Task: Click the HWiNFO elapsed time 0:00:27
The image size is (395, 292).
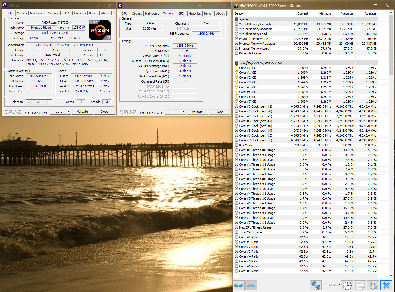Action: point(334,285)
